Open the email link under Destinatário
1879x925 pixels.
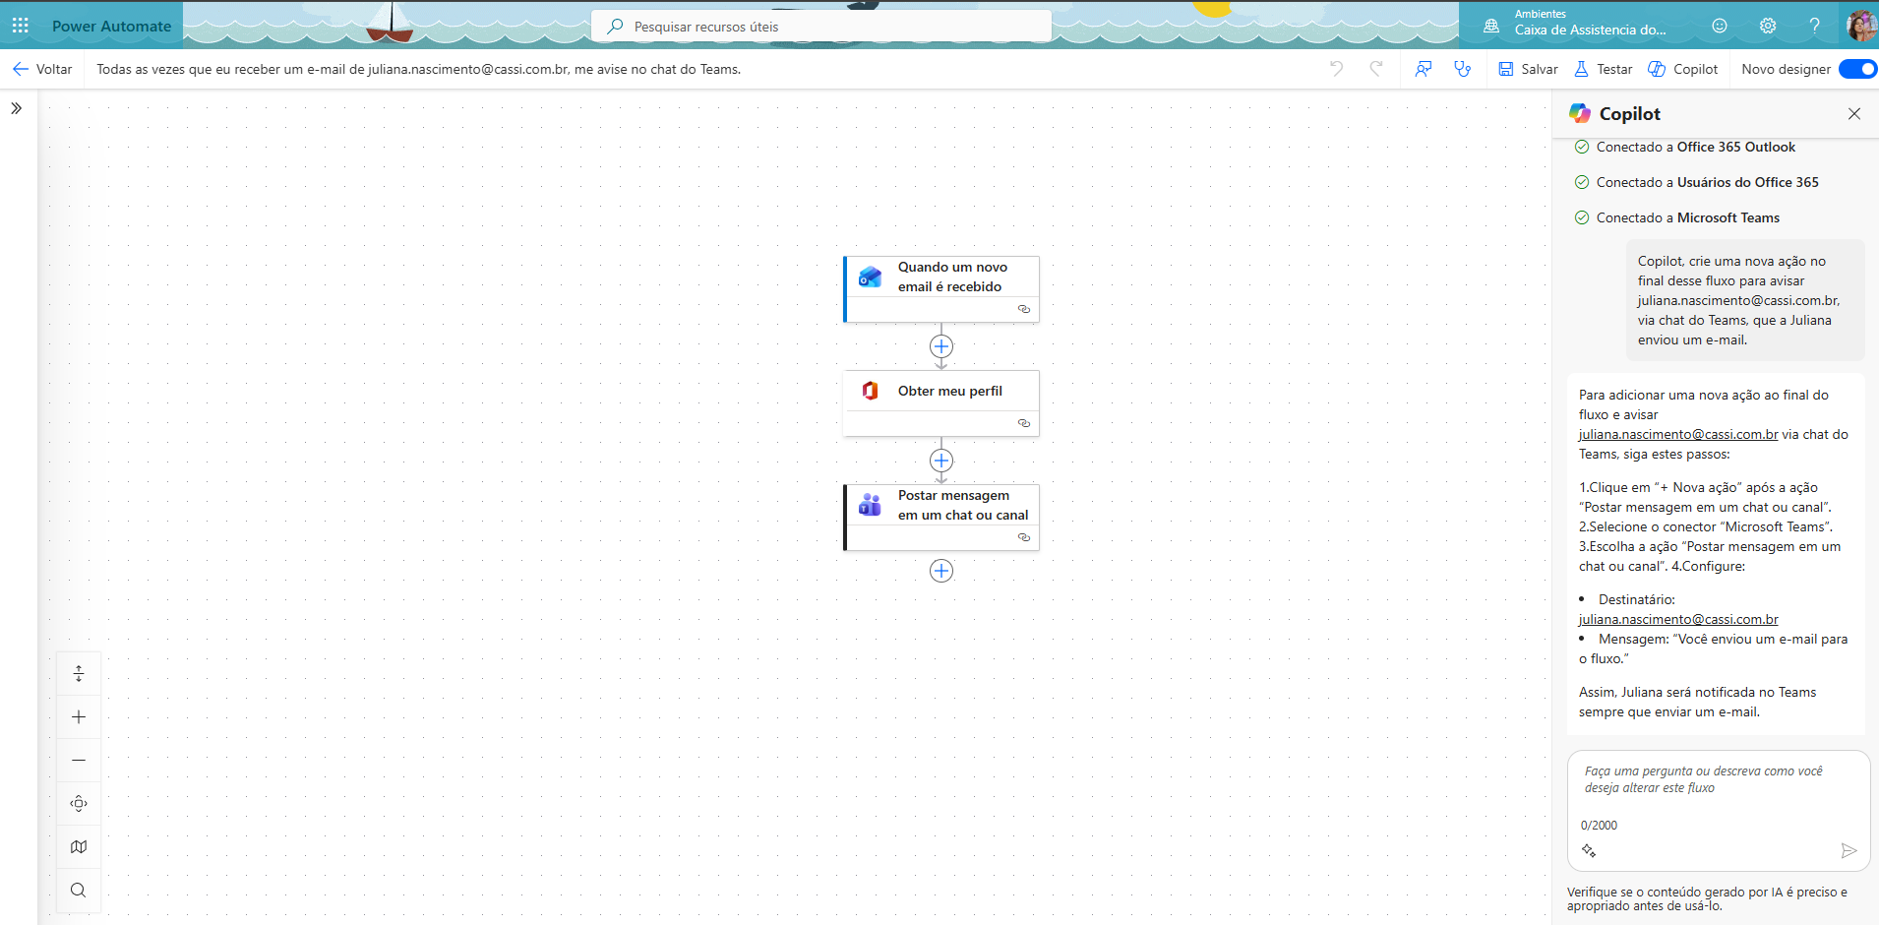(x=1678, y=619)
